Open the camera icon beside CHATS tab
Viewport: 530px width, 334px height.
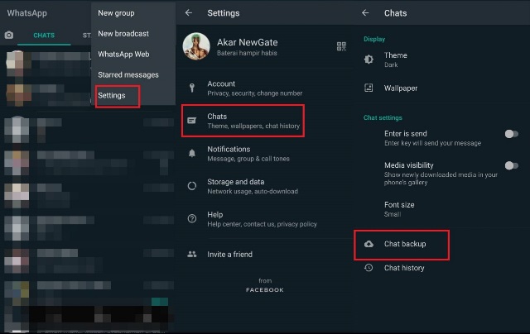click(x=9, y=35)
